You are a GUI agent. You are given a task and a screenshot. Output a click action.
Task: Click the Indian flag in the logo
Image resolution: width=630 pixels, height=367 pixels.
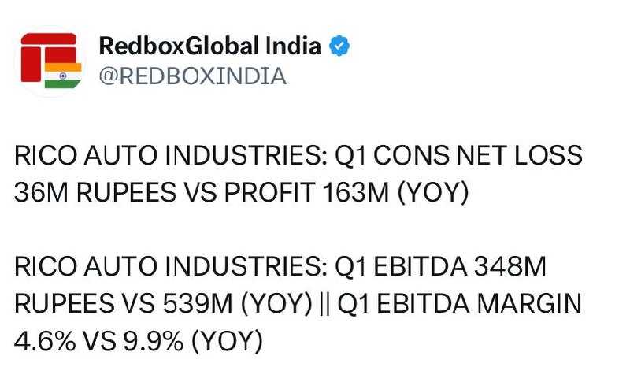(x=63, y=75)
